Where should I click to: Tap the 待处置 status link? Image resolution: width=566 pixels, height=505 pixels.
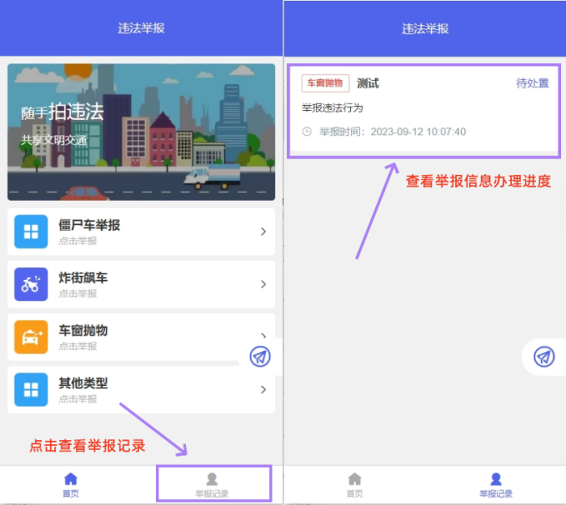[x=532, y=83]
